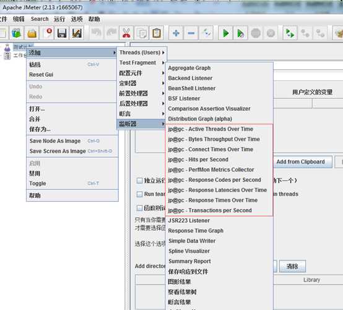Image resolution: width=343 pixels, height=310 pixels.
Task: Click the Toggle toolbar icon
Action: pyautogui.click(x=206, y=33)
